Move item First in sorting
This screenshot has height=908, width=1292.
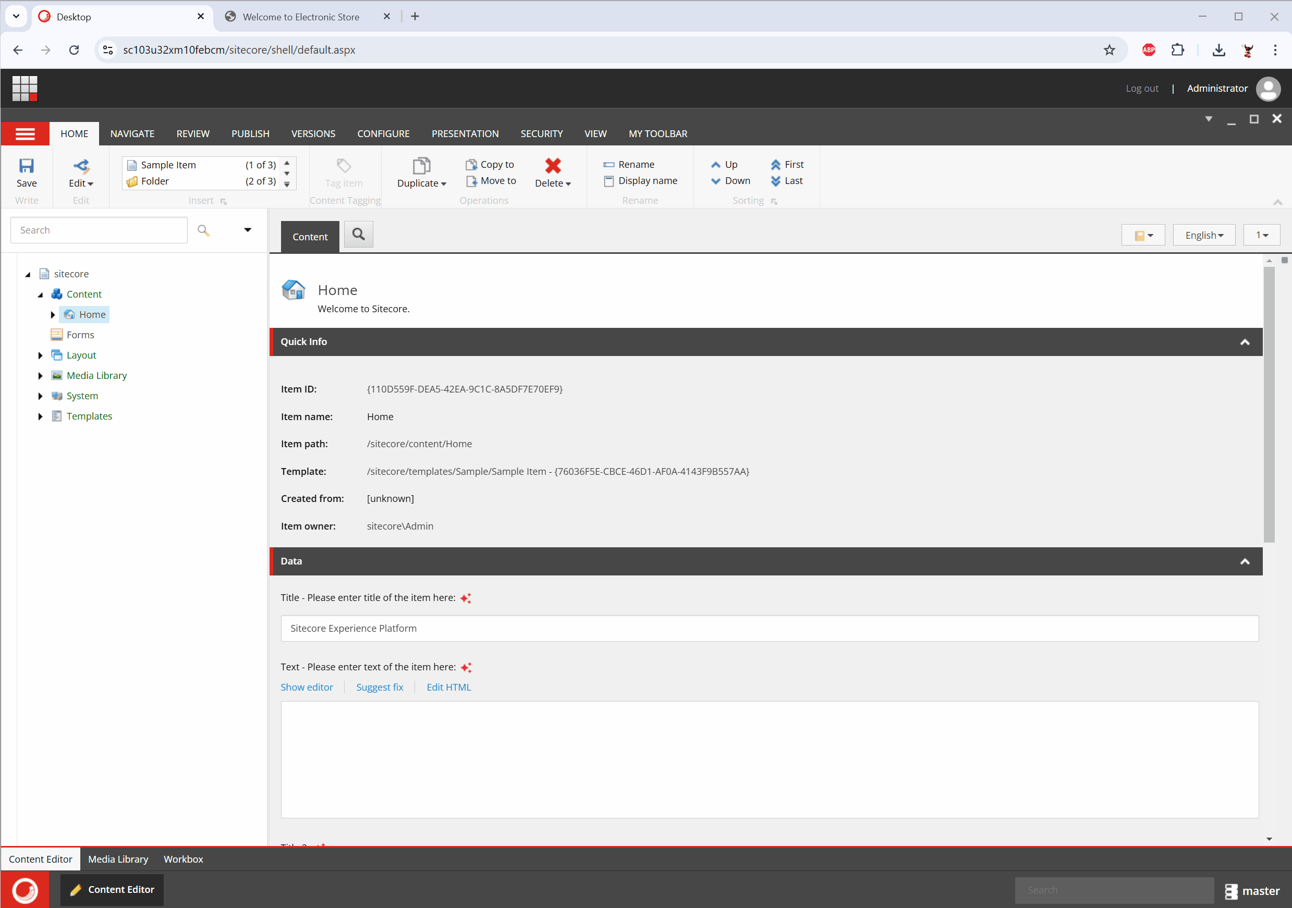pyautogui.click(x=787, y=164)
